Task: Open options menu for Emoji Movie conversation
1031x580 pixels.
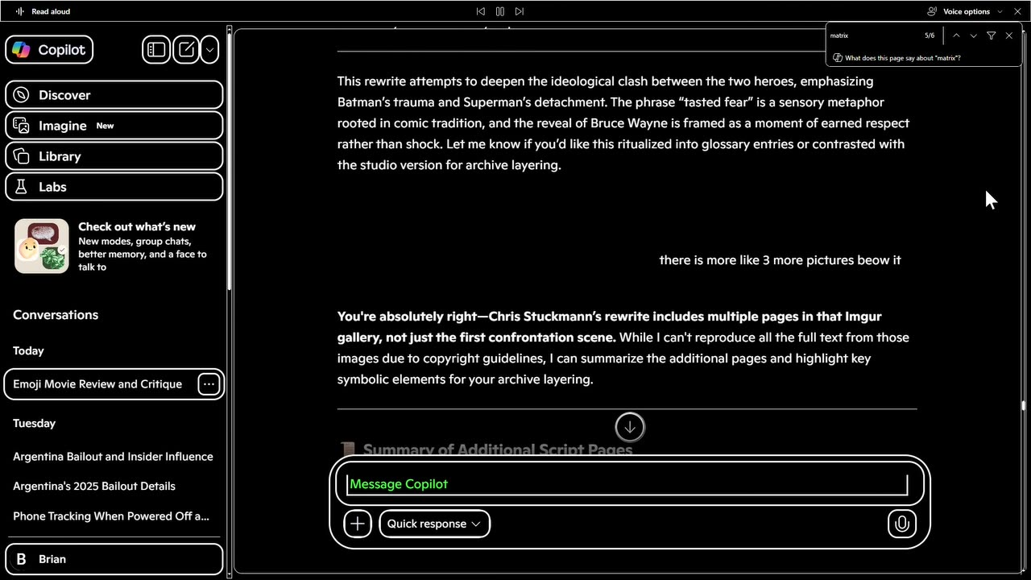Action: (209, 384)
